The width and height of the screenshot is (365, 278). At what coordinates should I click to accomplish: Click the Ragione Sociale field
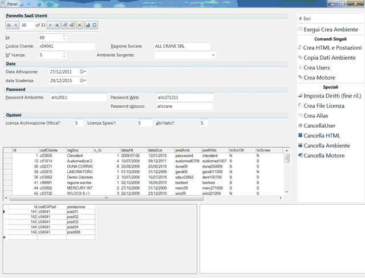pos(182,46)
